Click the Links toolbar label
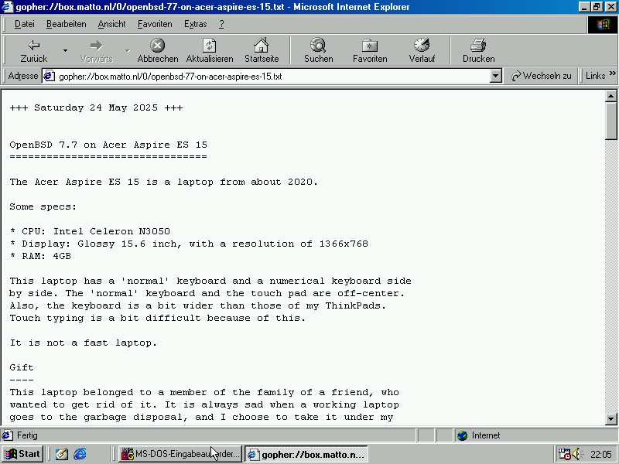The height and width of the screenshot is (464, 619). 595,76
